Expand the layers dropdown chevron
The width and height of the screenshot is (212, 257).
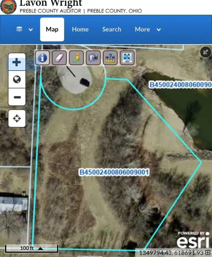[31, 30]
